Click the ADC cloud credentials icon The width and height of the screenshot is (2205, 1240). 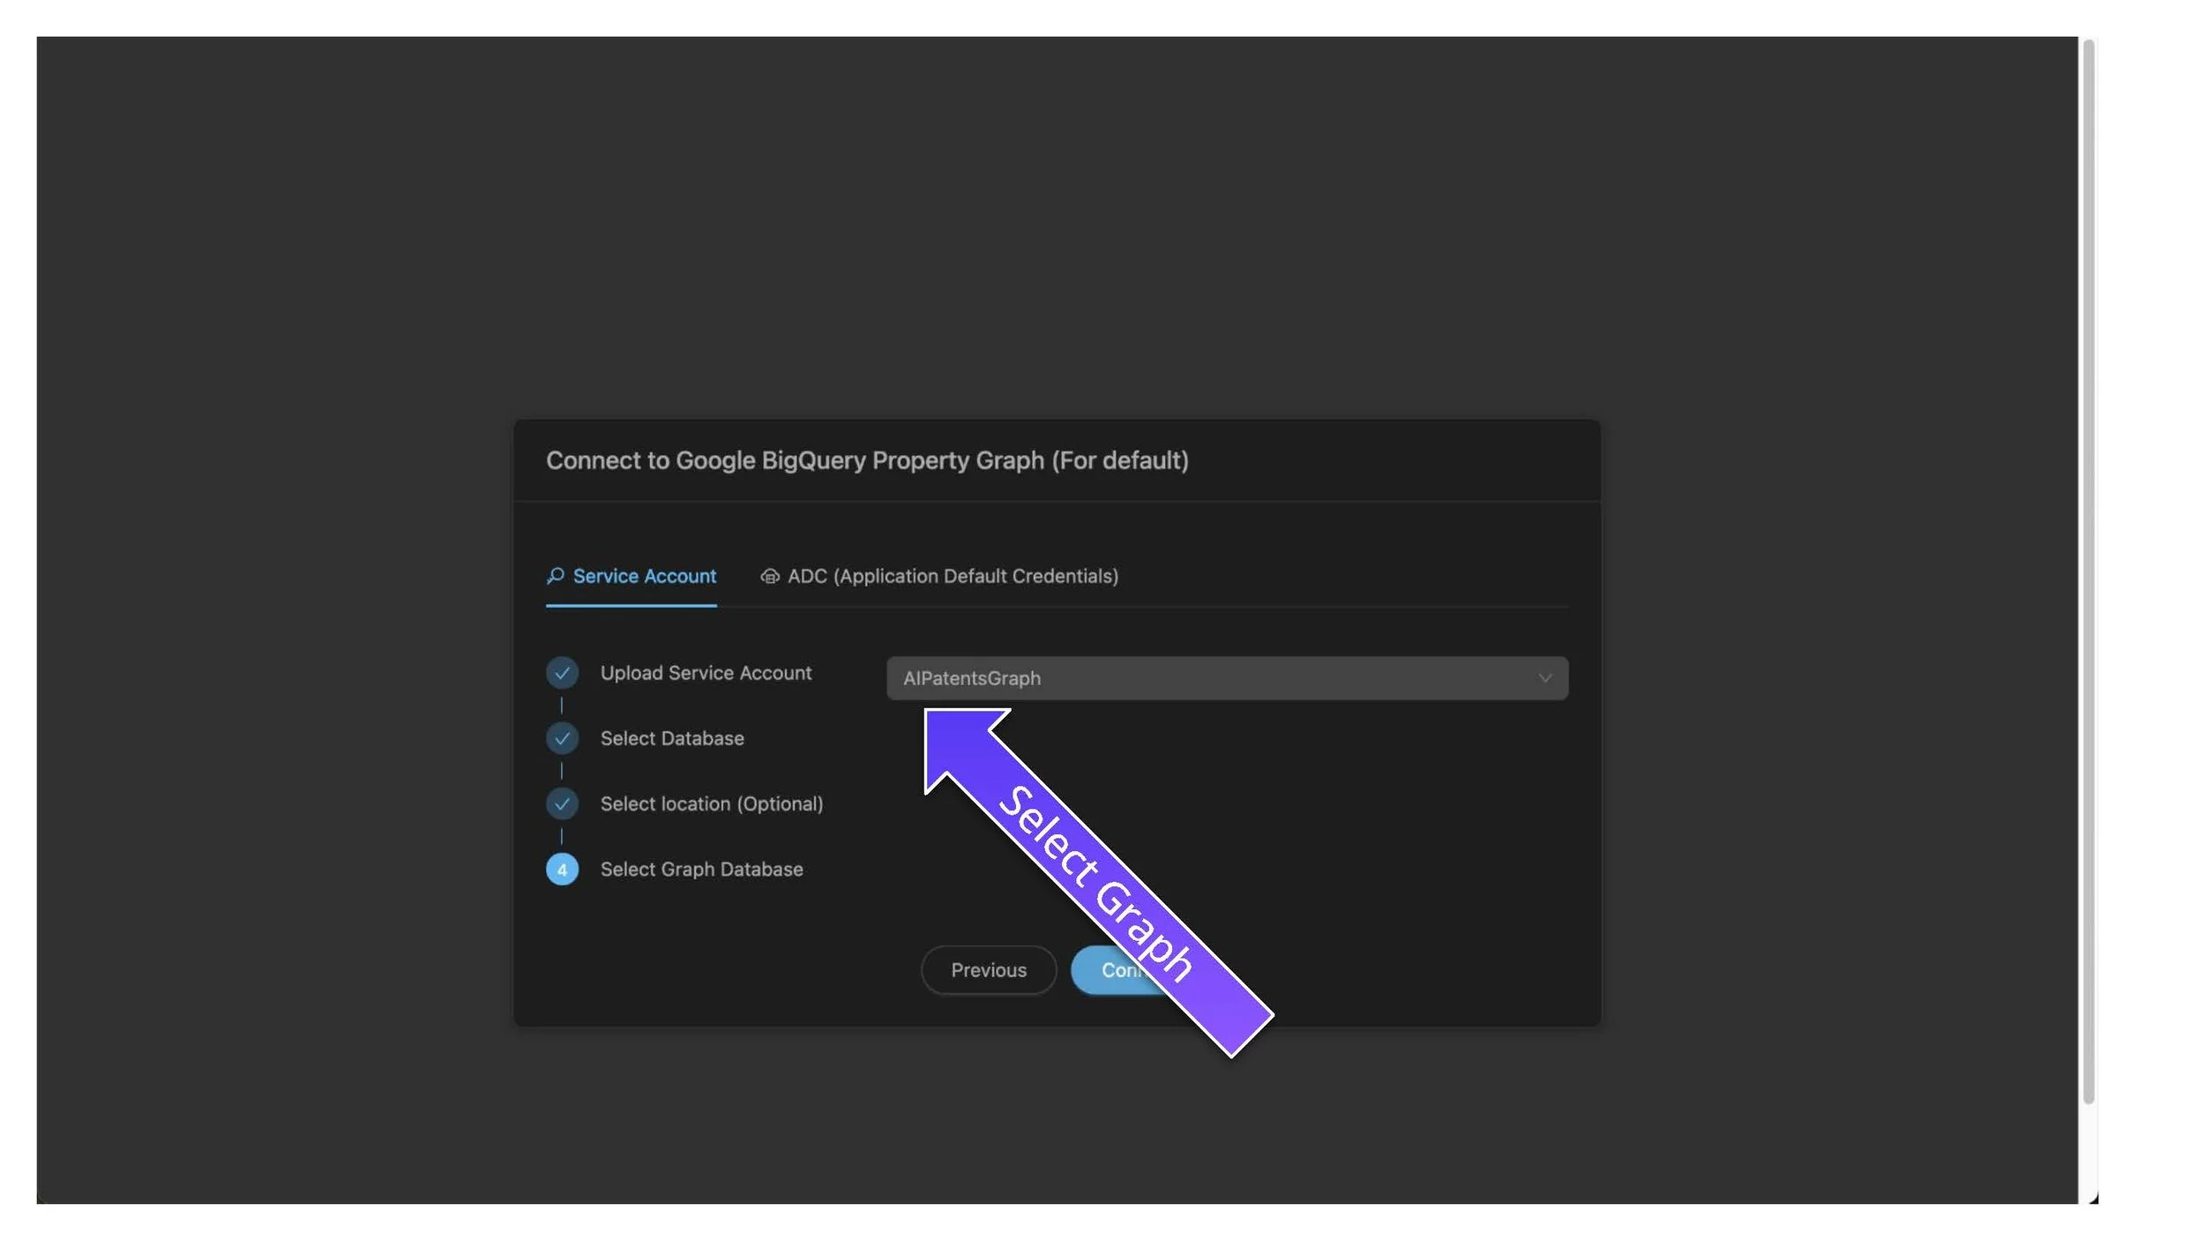pos(769,576)
